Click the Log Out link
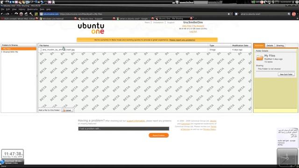 click(193, 31)
